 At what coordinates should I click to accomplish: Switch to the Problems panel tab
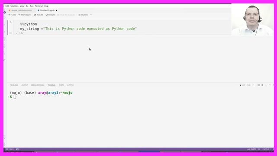click(x=14, y=85)
